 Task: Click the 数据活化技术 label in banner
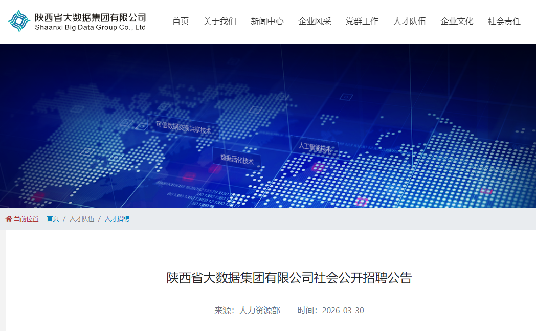point(237,159)
